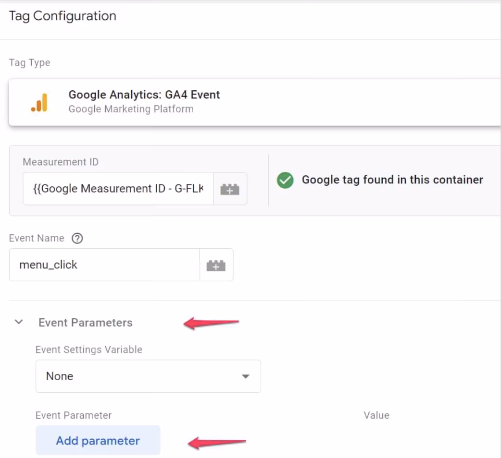Click the dropdown arrow next to None
Screen dimensions: 501x458
coord(245,377)
